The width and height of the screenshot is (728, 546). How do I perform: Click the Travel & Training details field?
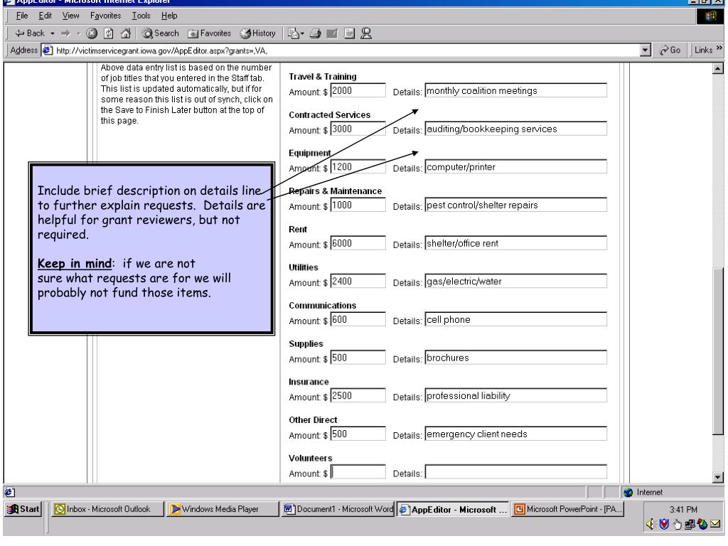[x=516, y=90]
